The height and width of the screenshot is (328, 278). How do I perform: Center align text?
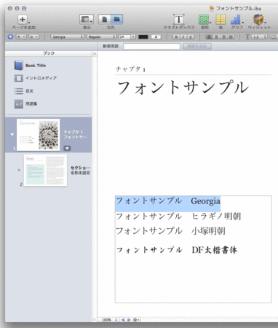[x=216, y=36]
